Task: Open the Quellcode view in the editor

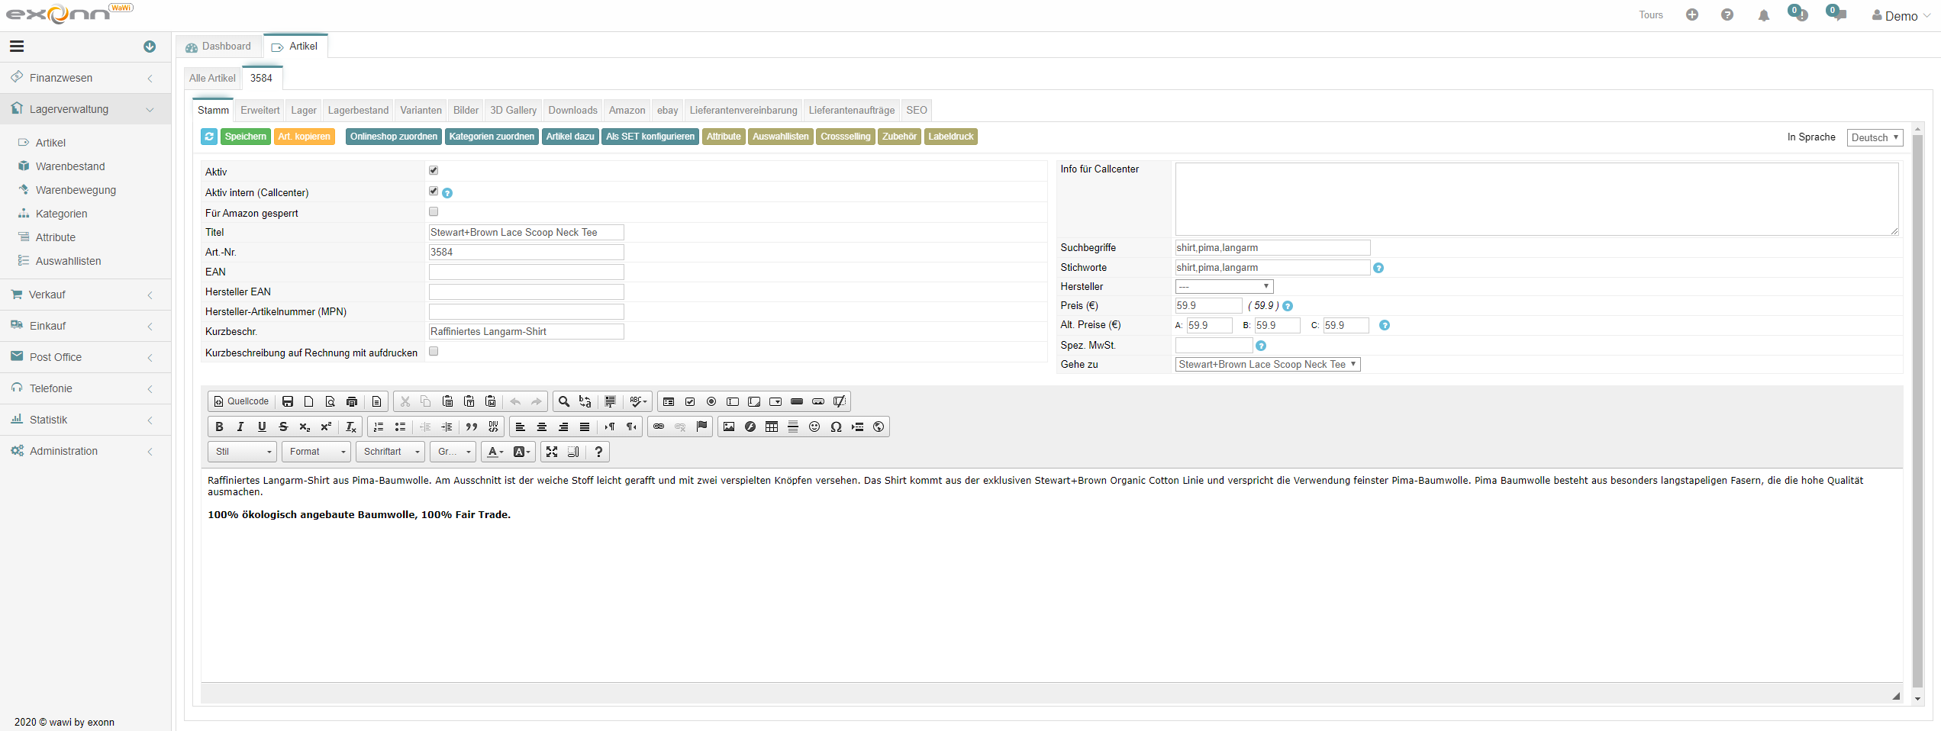Action: point(240,401)
